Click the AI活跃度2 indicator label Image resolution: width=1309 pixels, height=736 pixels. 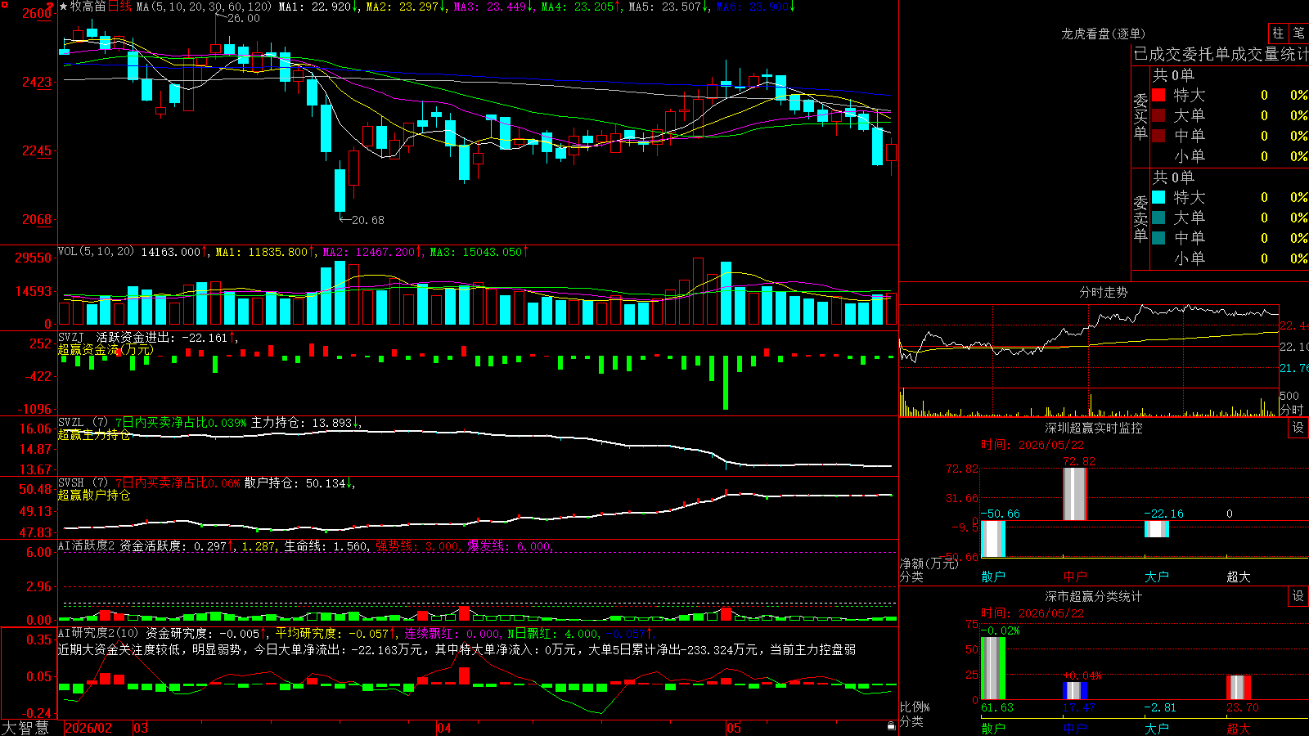pyautogui.click(x=86, y=545)
